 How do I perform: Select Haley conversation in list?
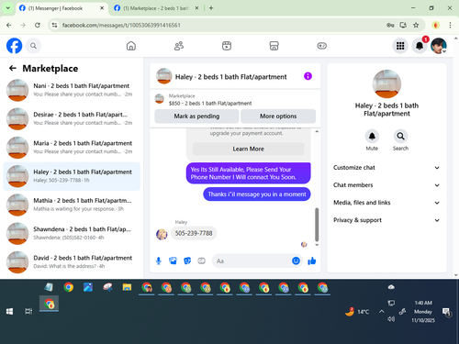click(72, 176)
